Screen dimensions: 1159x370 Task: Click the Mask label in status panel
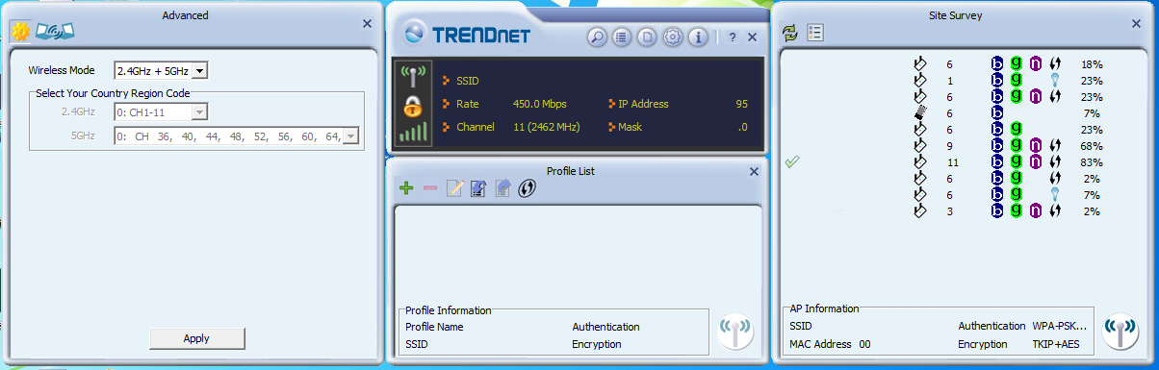(631, 127)
